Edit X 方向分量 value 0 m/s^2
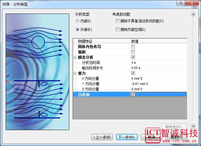Viewport: 201px width, 146px height. [159, 78]
